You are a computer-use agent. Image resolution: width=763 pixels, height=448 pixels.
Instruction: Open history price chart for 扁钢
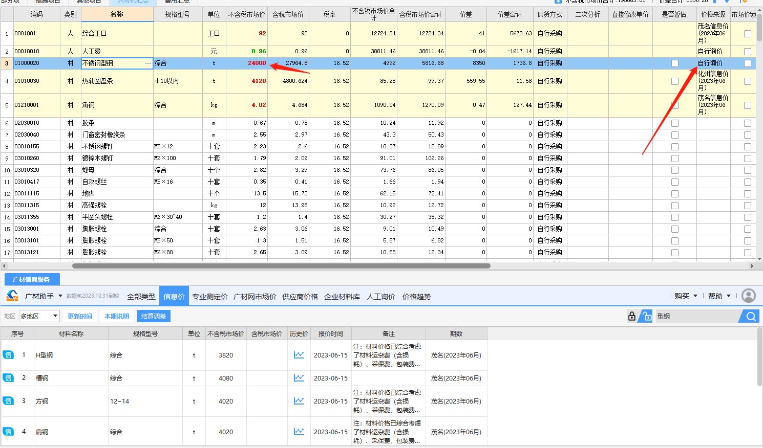click(x=299, y=432)
